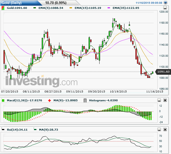Click the 10.70 (0.99%) change value
Screen dimensions: 171x154
56,3
